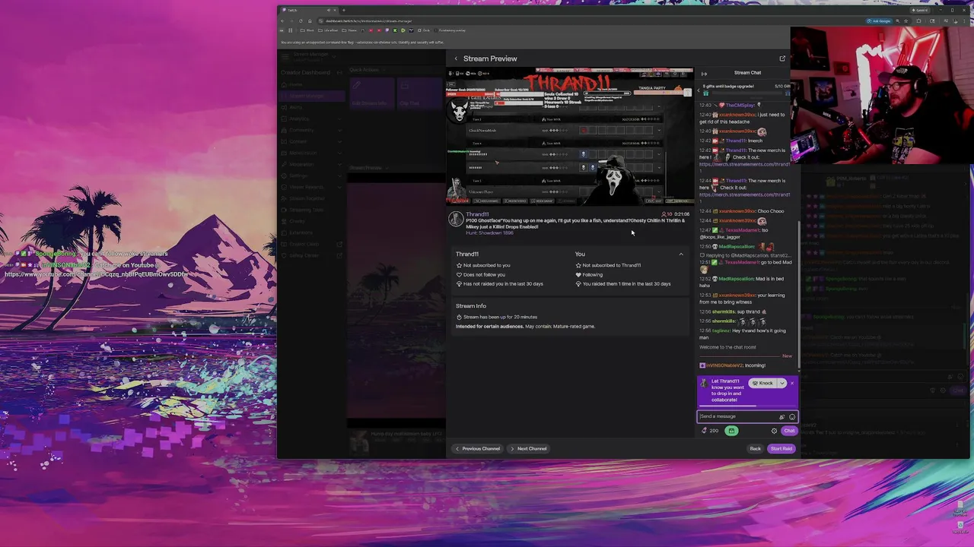Open the Bits icon in message box
This screenshot has height=547, width=974.
coord(781,416)
